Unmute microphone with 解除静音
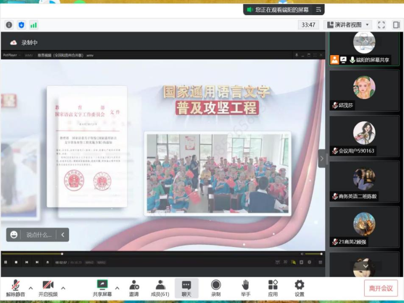This screenshot has height=303, width=404. click(x=16, y=288)
